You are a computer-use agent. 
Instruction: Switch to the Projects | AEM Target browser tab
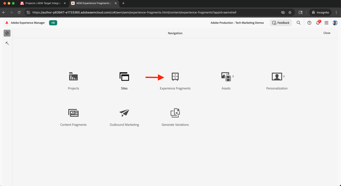43,3
